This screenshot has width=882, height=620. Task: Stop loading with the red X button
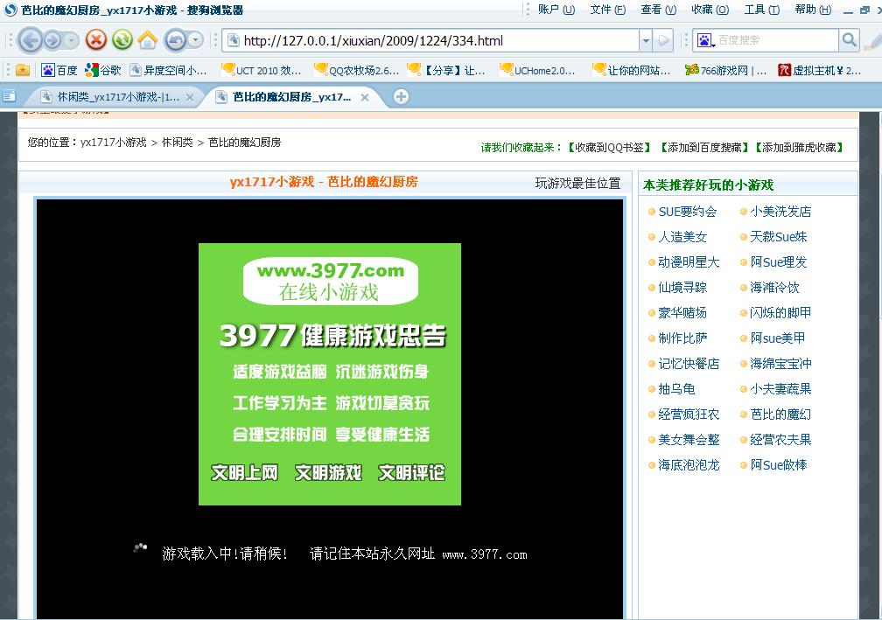click(96, 40)
